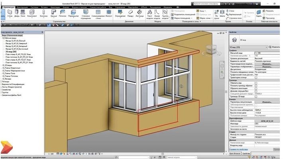
Task: Click the ViewCube in the 3D view
Action: [x=211, y=49]
